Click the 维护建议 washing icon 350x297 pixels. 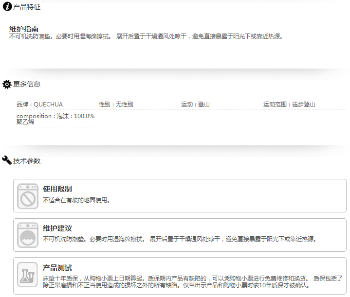pyautogui.click(x=28, y=235)
